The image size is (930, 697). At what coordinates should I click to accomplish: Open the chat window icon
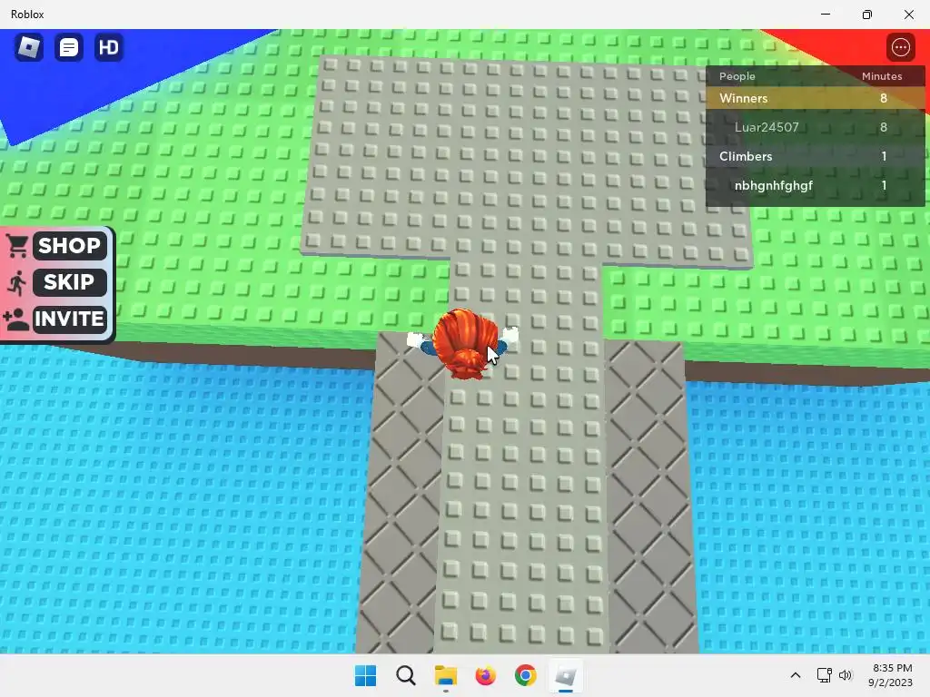[x=68, y=47]
